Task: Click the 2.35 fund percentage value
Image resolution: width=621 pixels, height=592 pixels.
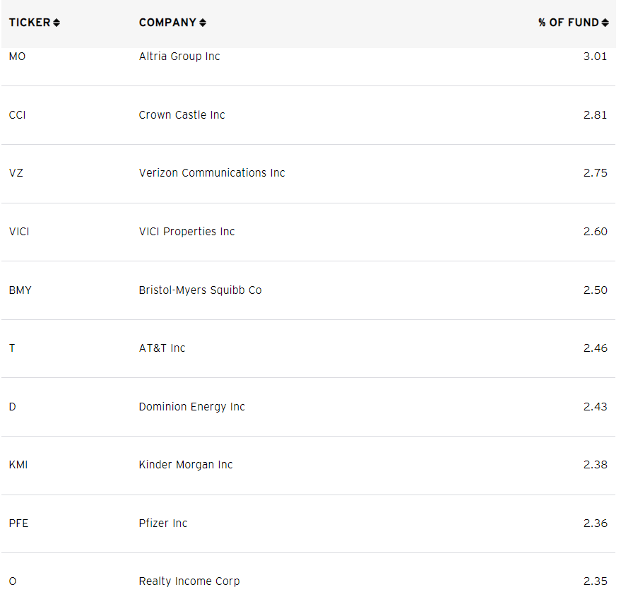Action: coord(596,581)
